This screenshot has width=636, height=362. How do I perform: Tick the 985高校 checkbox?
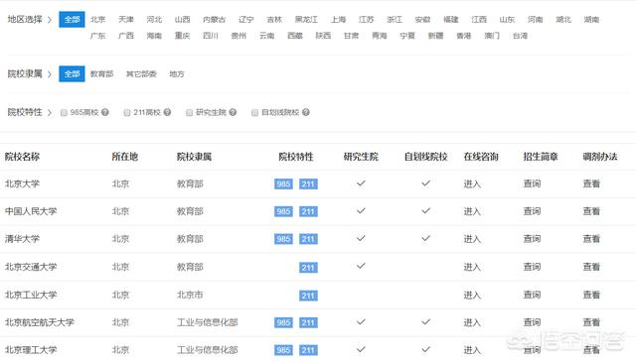(64, 113)
